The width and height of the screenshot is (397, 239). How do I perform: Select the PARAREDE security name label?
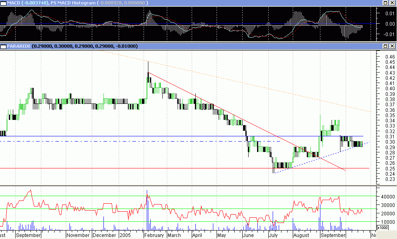pos(19,47)
